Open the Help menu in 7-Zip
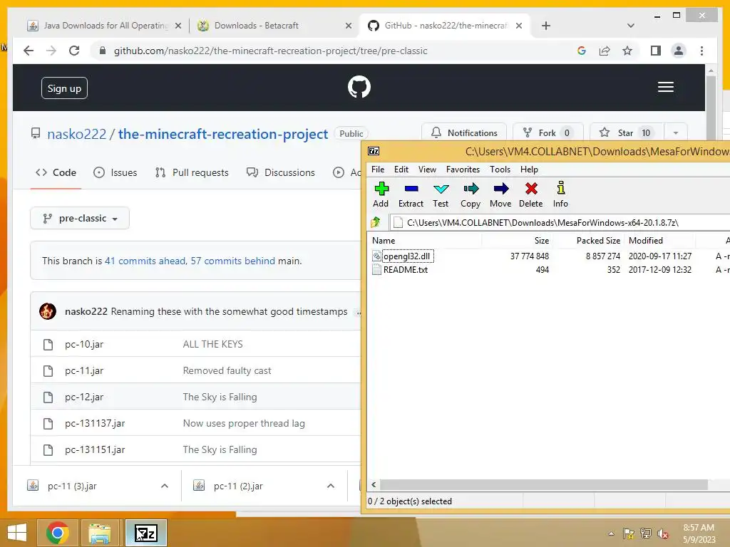This screenshot has width=730, height=547. (529, 170)
